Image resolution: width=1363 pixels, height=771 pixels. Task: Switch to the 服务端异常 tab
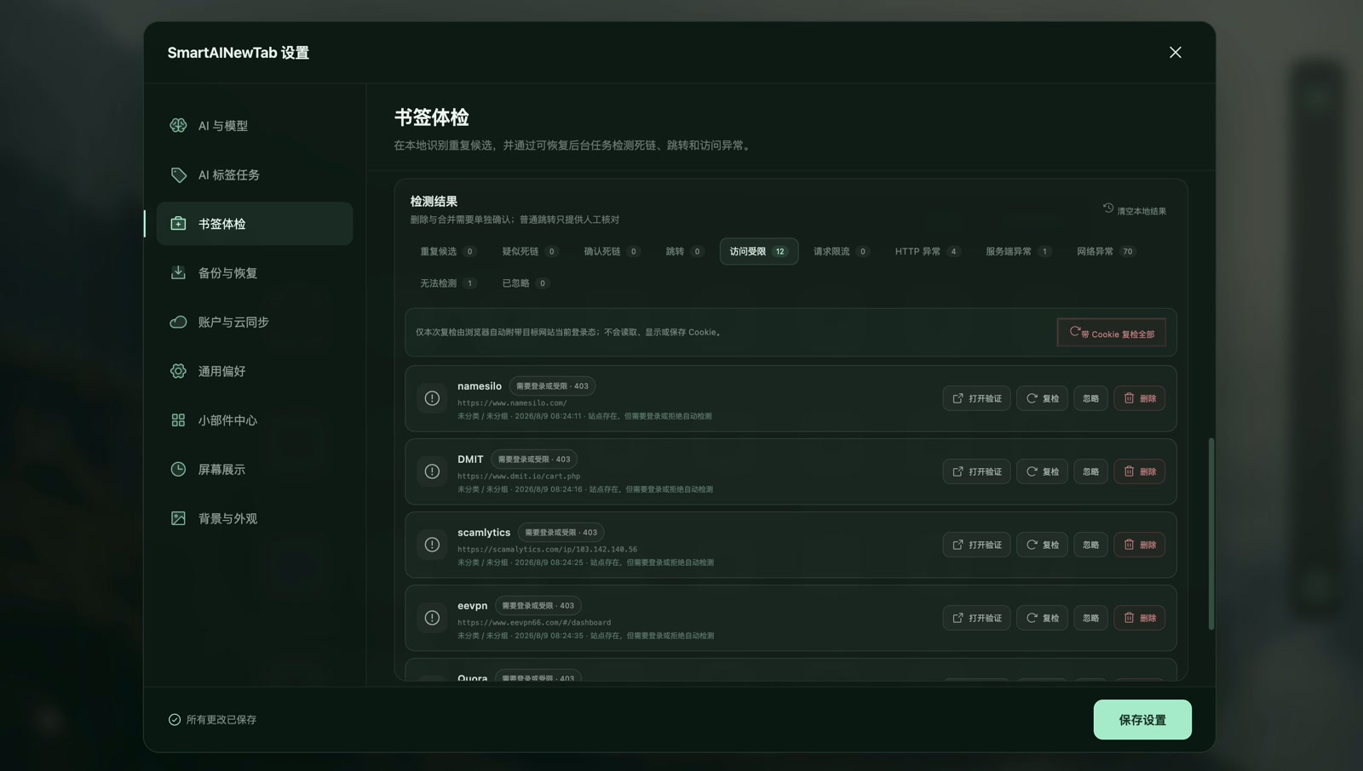1018,252
